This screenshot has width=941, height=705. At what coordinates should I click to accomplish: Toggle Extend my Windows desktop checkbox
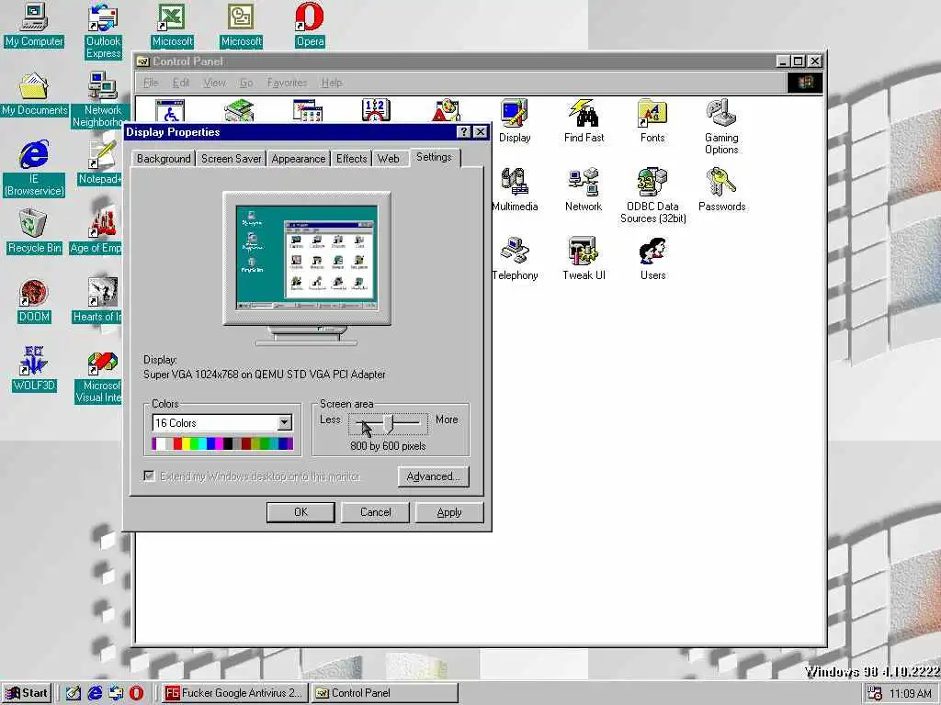click(x=149, y=476)
